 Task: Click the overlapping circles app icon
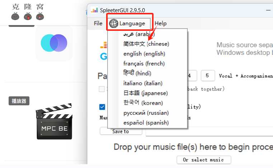click(x=54, y=43)
